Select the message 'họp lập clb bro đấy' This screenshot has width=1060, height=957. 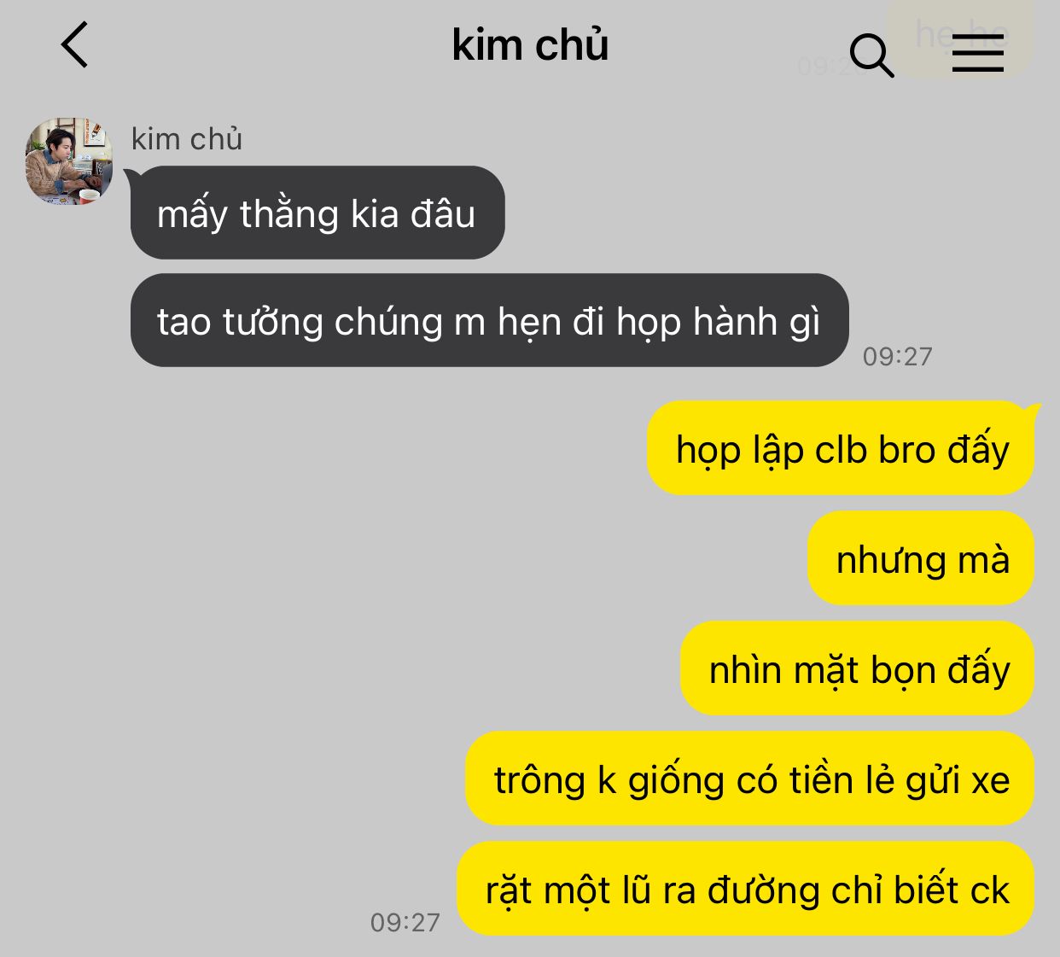(x=841, y=448)
